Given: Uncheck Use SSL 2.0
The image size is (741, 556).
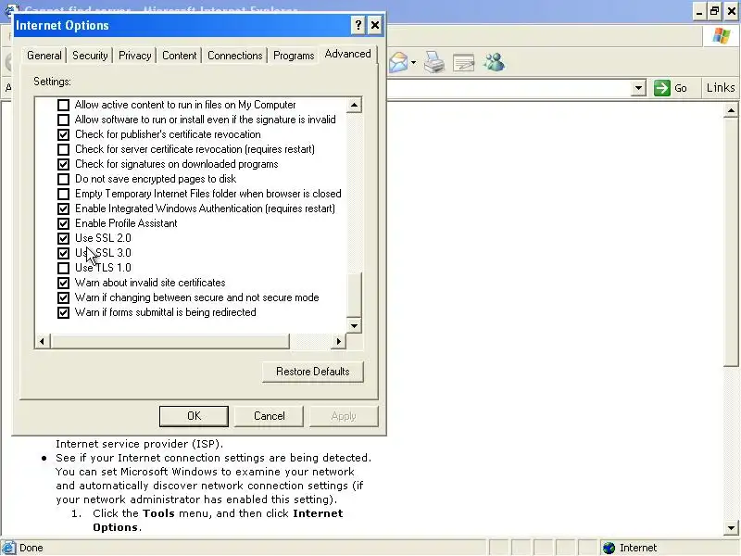Looking at the screenshot, I should 63,238.
